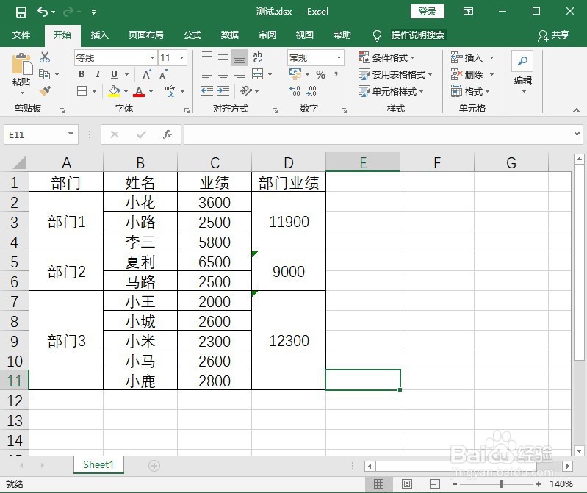Click the 共享 share button
The image size is (587, 493).
point(554,35)
